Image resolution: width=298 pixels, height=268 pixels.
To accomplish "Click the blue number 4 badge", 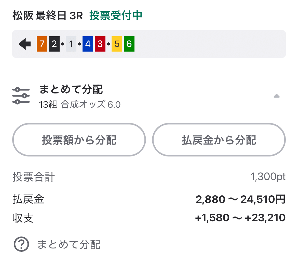I will click(x=88, y=44).
